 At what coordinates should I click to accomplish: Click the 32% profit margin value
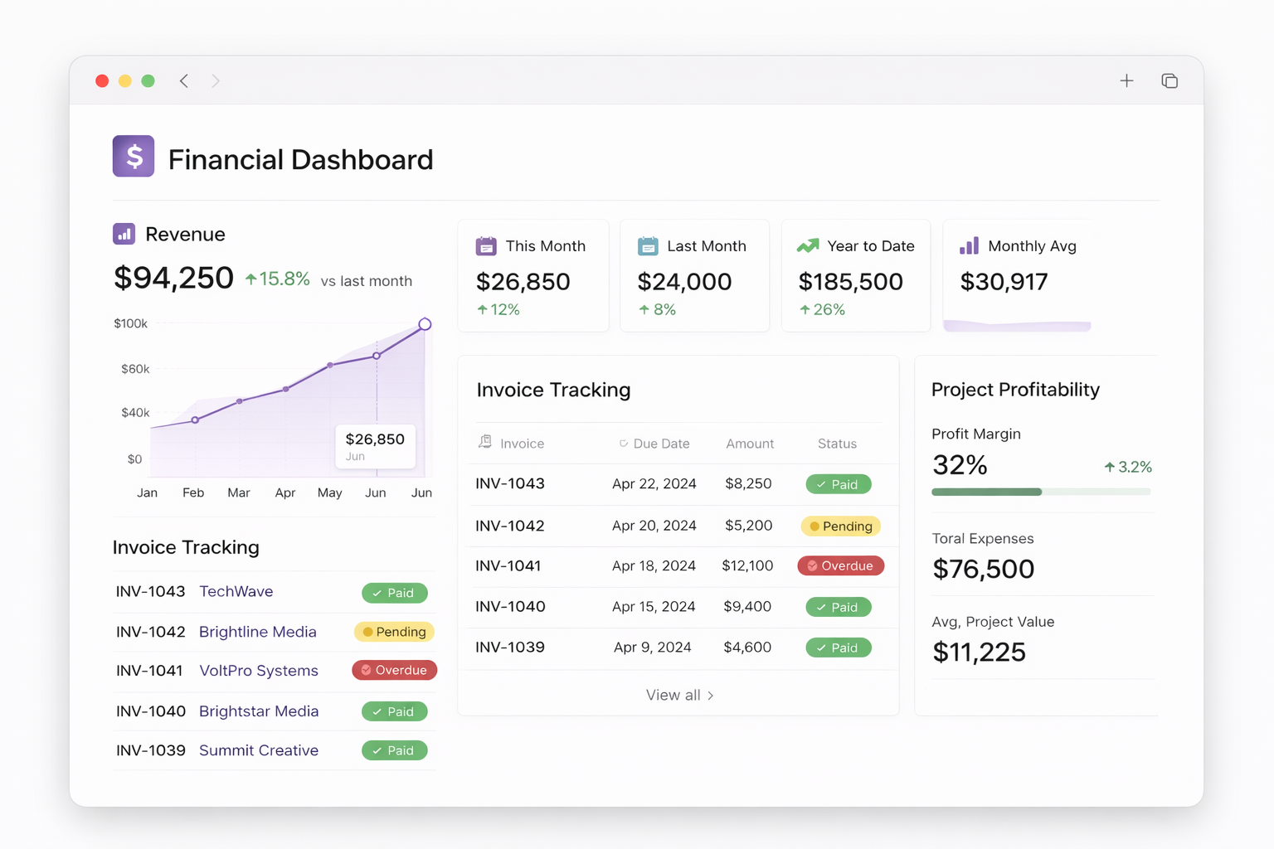(x=960, y=464)
